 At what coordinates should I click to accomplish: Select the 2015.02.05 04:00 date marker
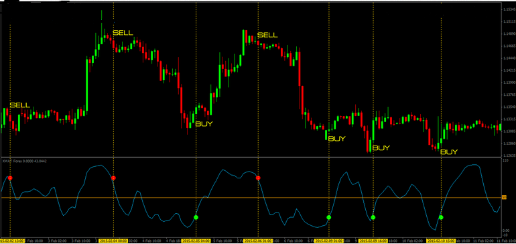(196, 241)
